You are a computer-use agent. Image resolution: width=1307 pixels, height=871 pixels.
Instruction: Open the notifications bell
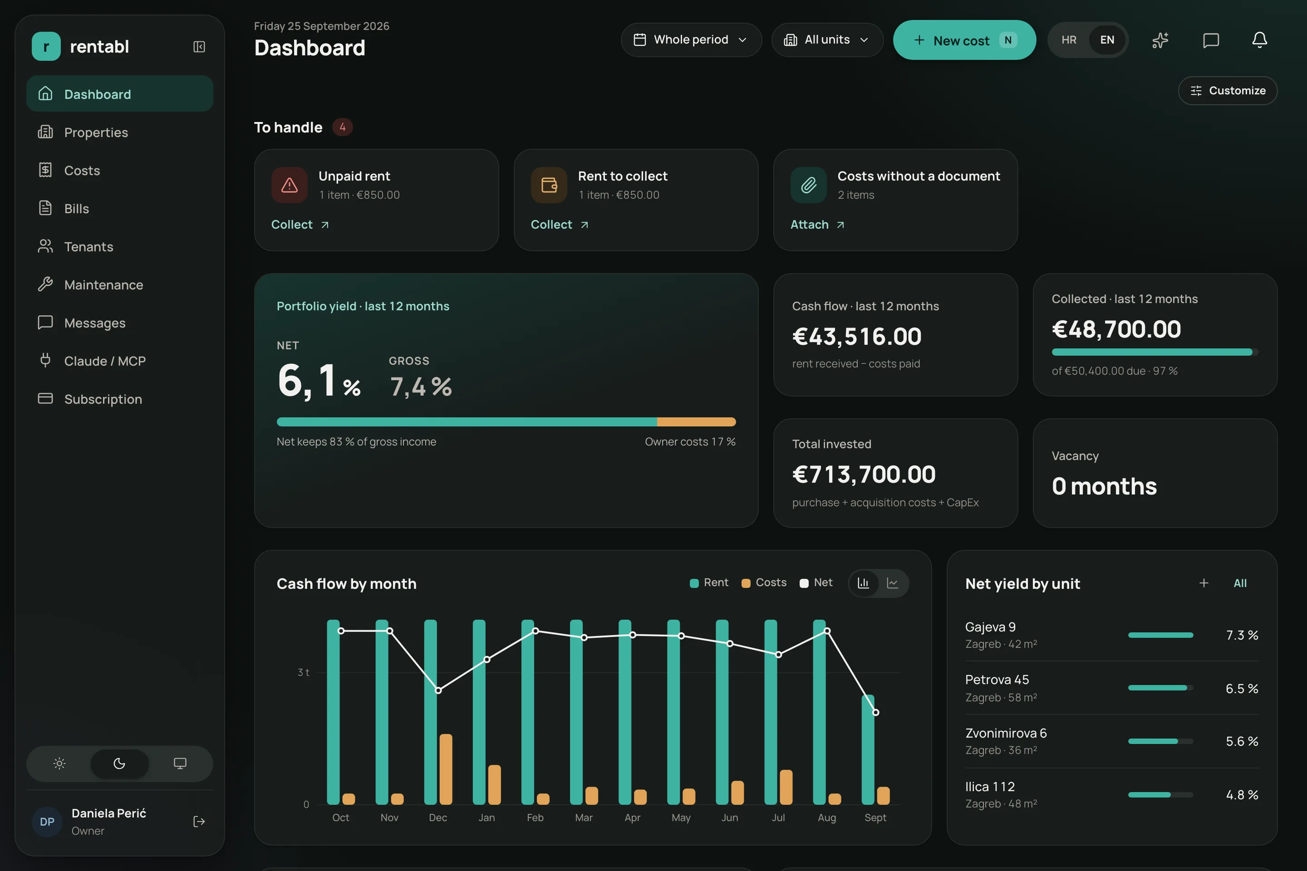coord(1259,40)
